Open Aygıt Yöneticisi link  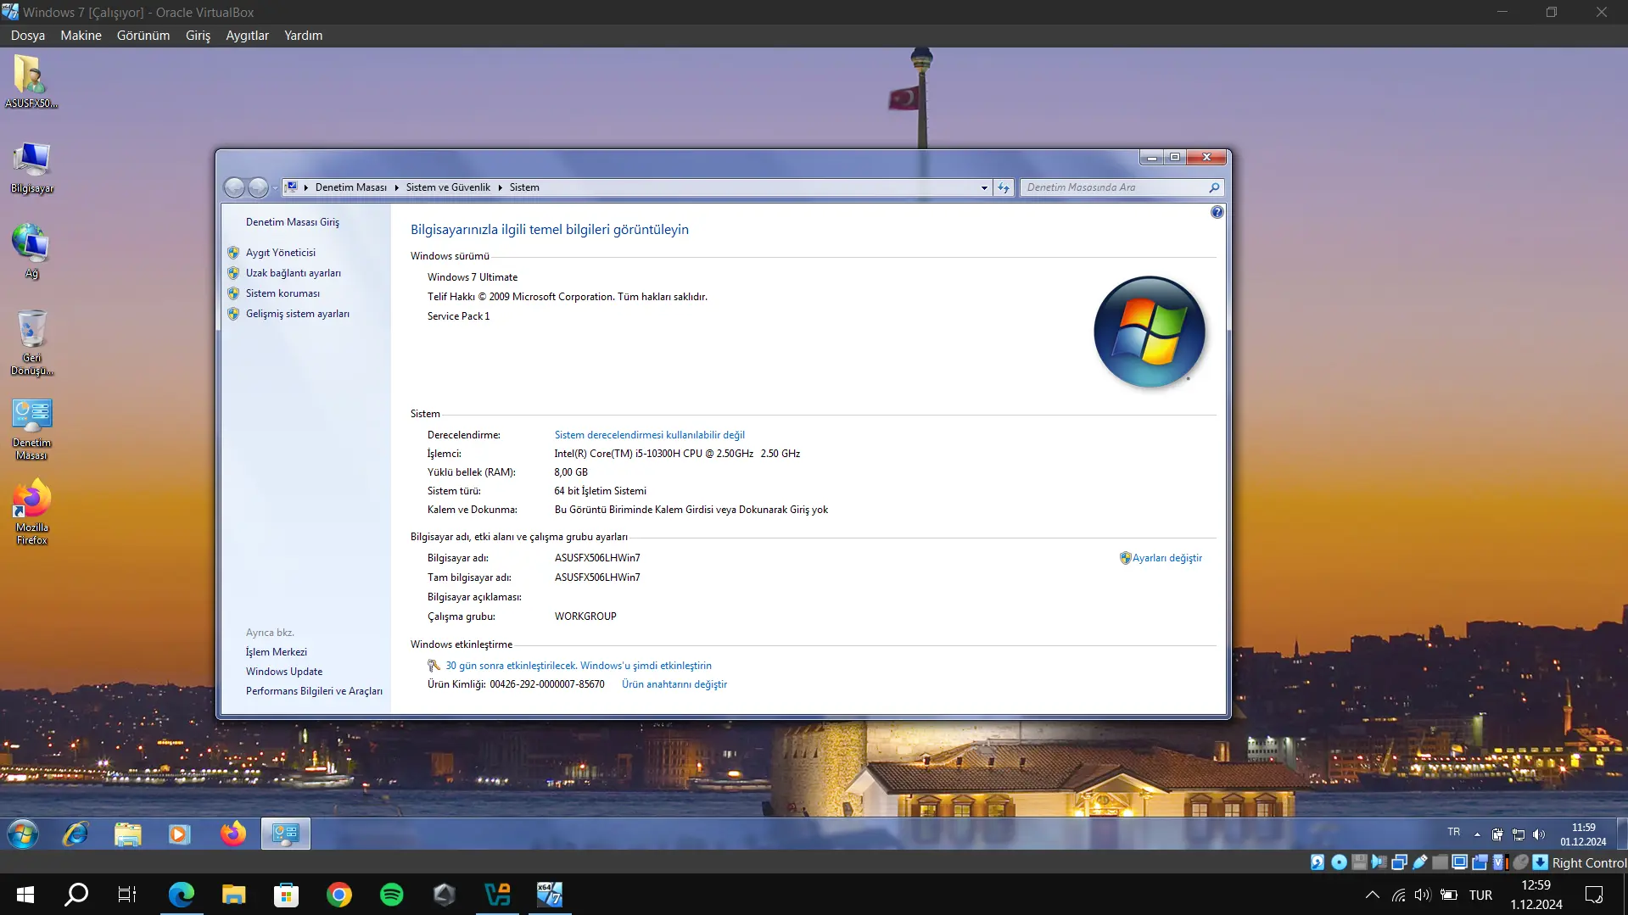(x=281, y=253)
